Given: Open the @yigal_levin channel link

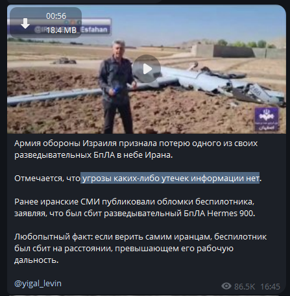Looking at the screenshot, I should coord(38,283).
